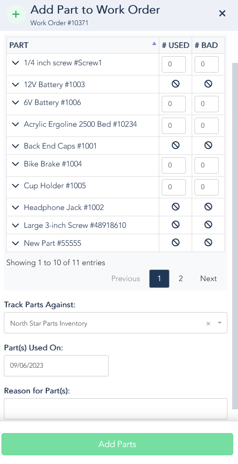
Task: Go to page 2 of parts
Action: pos(181,279)
